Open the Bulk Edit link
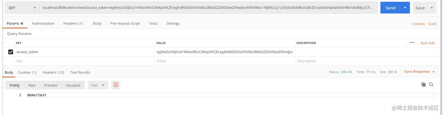Image resolution: width=443 pixels, height=115 pixels. 428,43
